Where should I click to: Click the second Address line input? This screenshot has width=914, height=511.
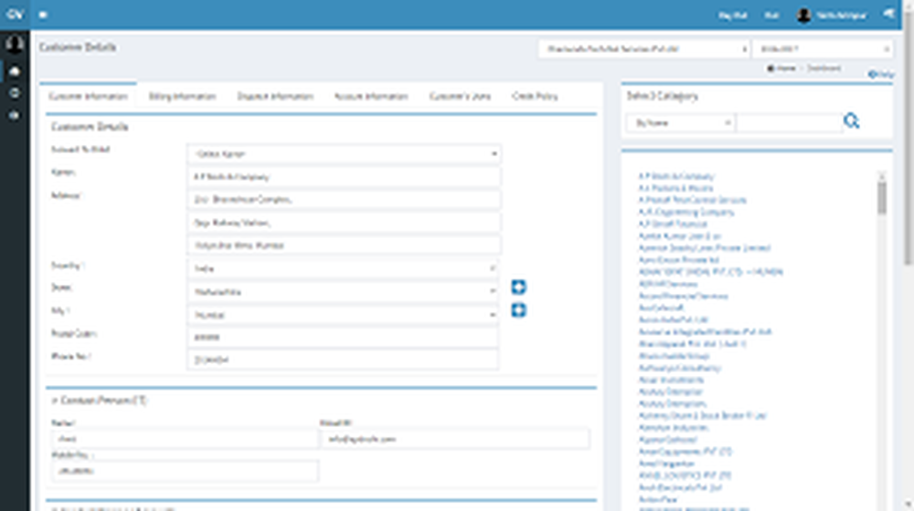click(x=344, y=223)
